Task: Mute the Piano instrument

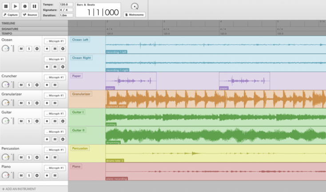Action: tap(21, 176)
